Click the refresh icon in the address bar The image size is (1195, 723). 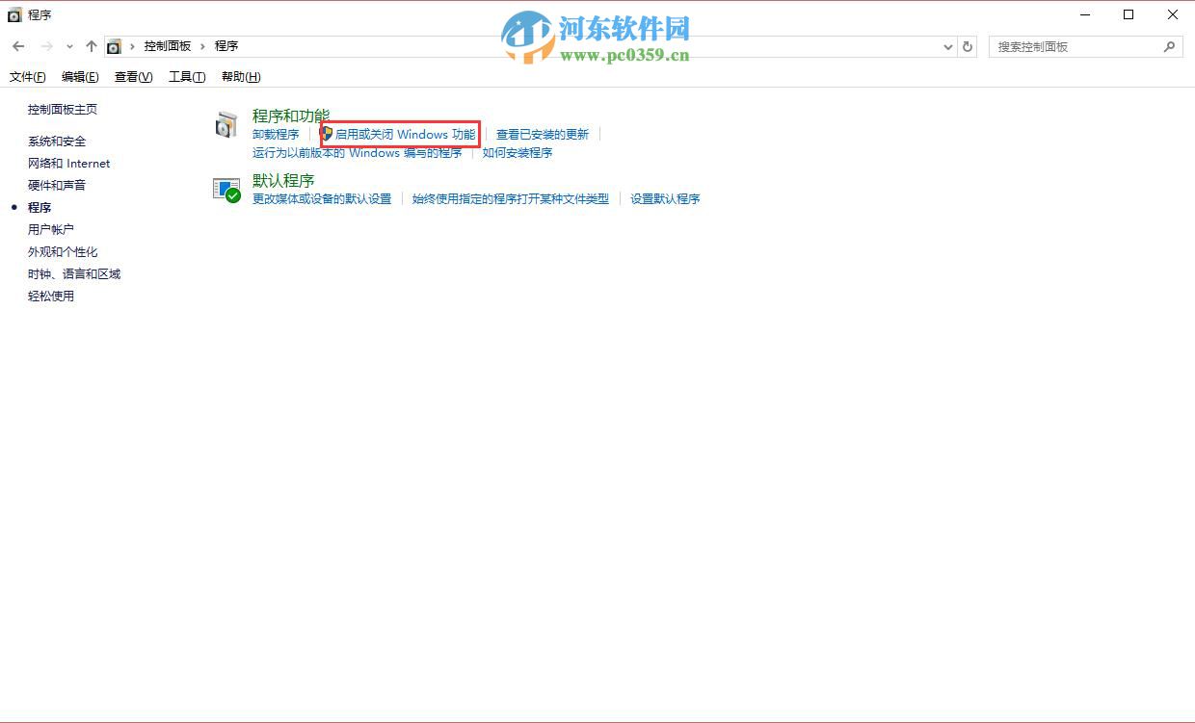pos(967,45)
